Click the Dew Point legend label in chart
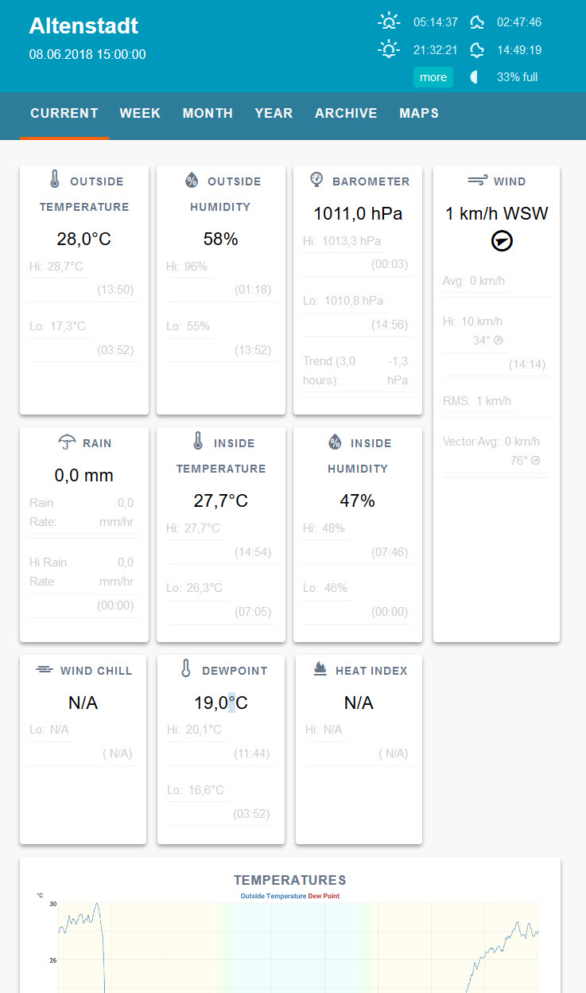586x993 pixels. (x=324, y=896)
